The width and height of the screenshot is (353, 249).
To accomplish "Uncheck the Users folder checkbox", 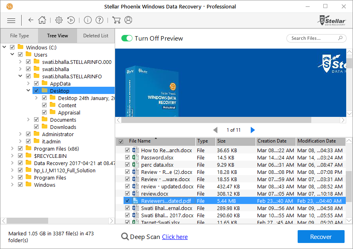I will pos(20,55).
